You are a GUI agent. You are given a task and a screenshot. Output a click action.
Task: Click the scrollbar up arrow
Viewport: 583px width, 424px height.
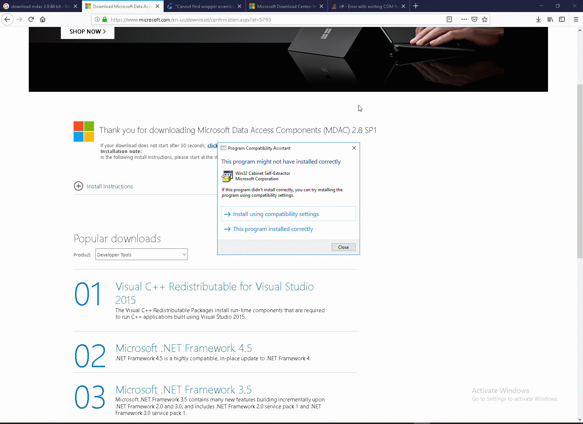(x=580, y=30)
